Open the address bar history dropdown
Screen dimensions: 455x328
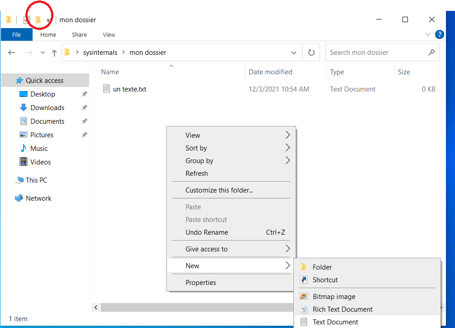tap(294, 53)
